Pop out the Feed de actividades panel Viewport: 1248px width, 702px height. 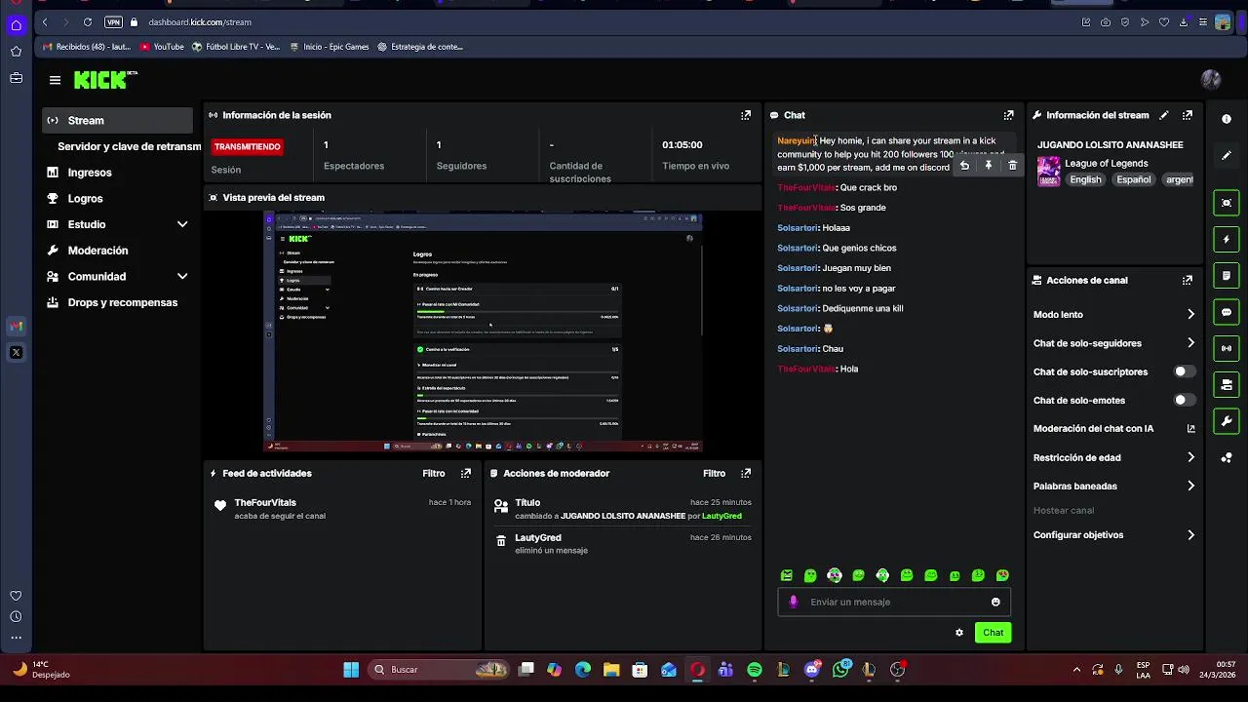466,473
